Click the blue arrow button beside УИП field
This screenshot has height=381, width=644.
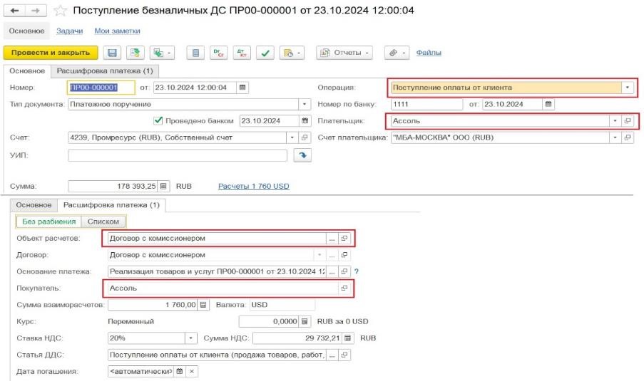click(x=302, y=155)
